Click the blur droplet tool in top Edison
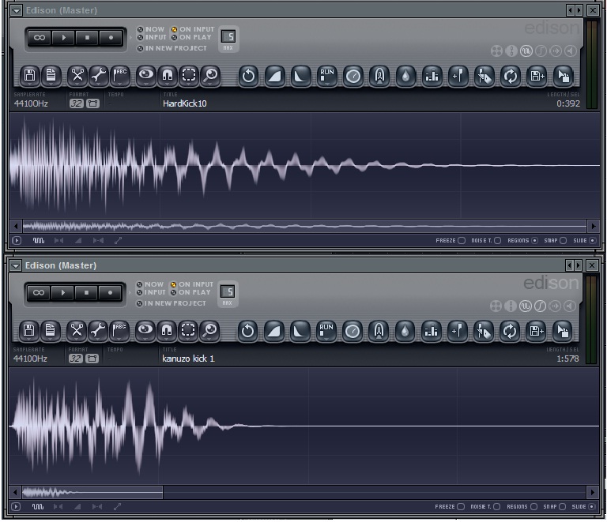Viewport: 607px width, 522px height. [x=405, y=76]
